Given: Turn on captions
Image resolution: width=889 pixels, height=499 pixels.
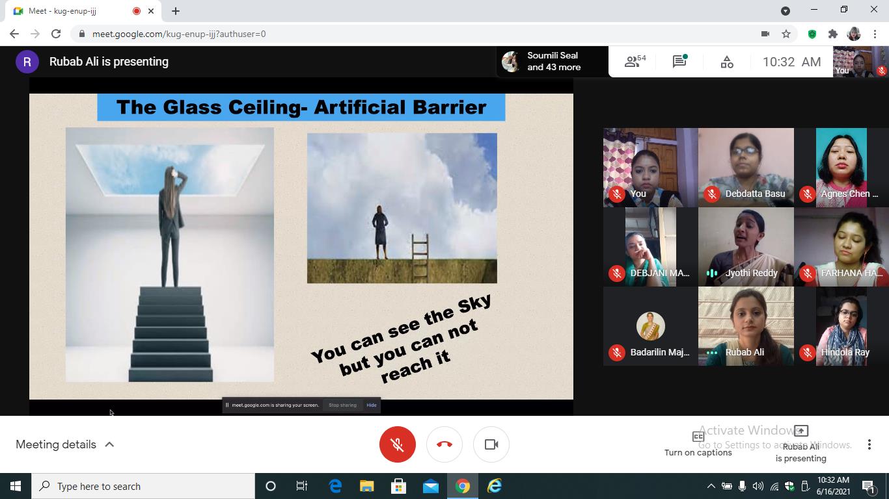Looking at the screenshot, I should 698,444.
